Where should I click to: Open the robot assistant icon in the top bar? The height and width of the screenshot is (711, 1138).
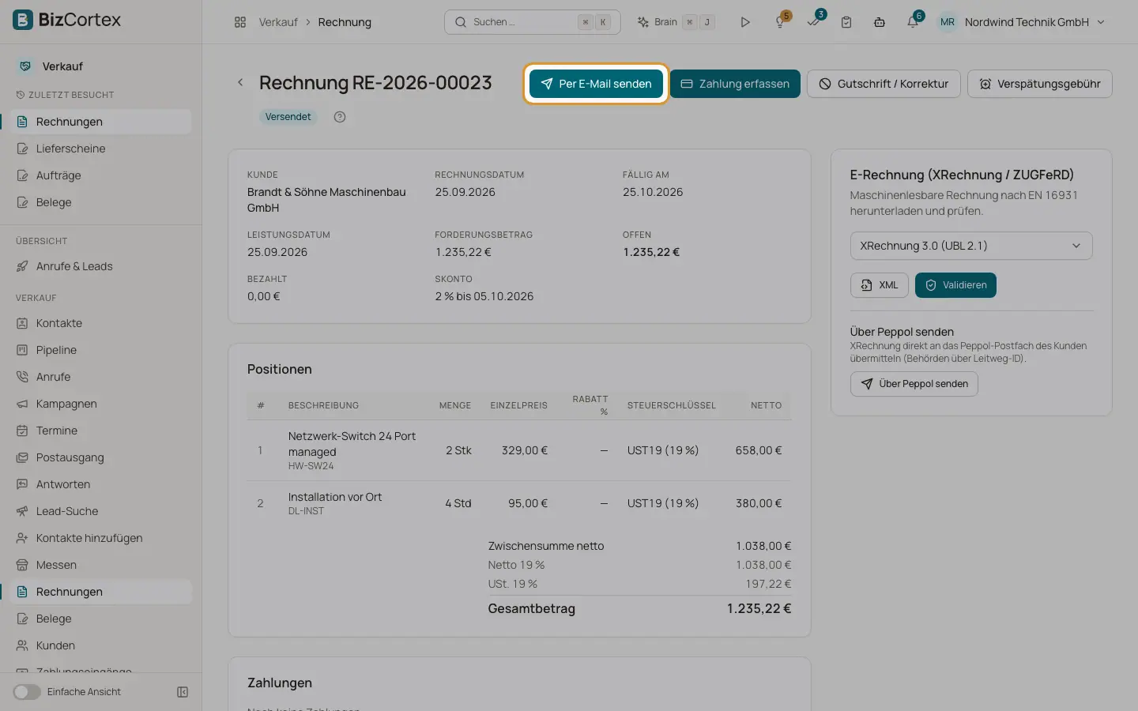[x=880, y=22]
